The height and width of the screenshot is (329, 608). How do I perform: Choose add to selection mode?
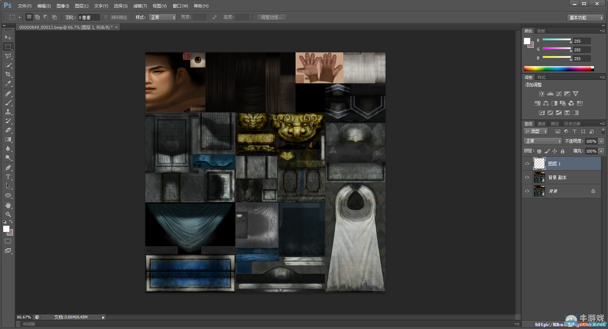pyautogui.click(x=37, y=17)
